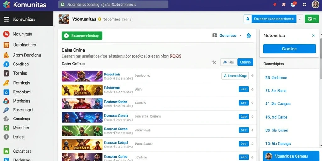Open notifications icon with red badge
Screen dimensions: 322x161
[294, 4]
